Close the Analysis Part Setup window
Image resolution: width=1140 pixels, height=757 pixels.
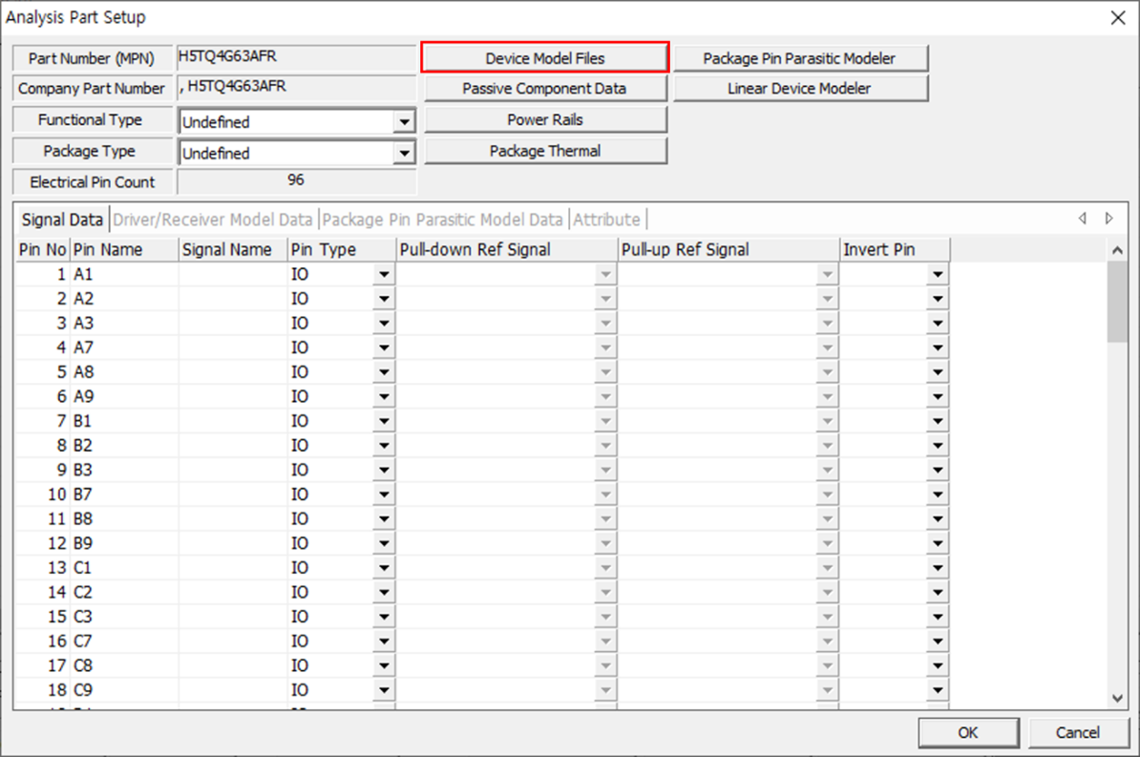pyautogui.click(x=1117, y=17)
